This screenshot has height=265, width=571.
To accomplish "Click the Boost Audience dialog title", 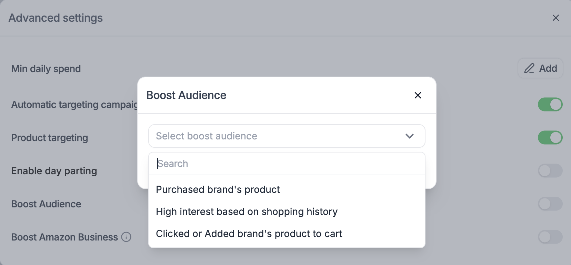I will pos(186,95).
